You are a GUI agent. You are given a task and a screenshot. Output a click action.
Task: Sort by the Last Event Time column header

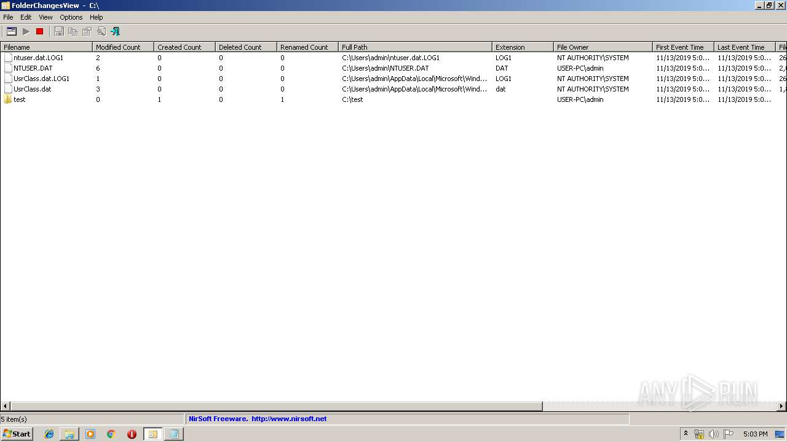coord(745,47)
